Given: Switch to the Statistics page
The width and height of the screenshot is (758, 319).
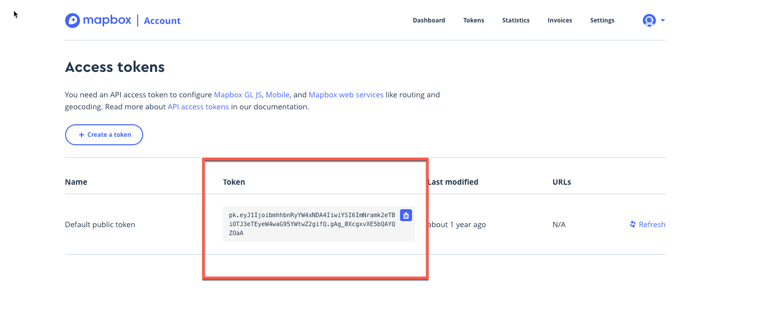Looking at the screenshot, I should click(516, 20).
